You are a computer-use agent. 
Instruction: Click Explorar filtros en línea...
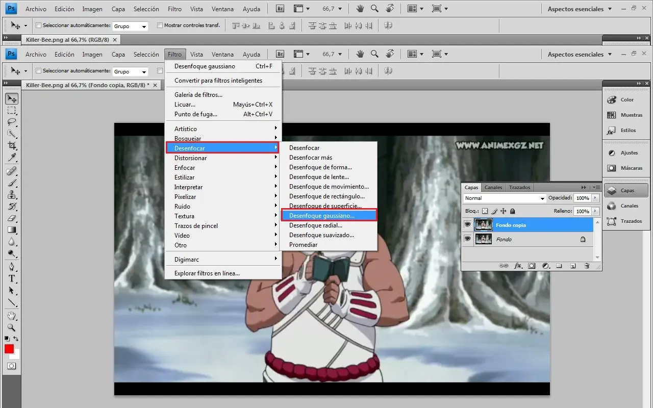[207, 273]
